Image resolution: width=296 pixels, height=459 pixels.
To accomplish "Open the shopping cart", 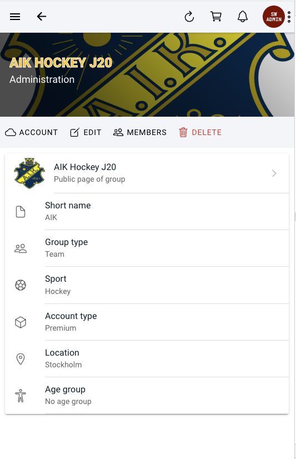I will click(x=216, y=17).
